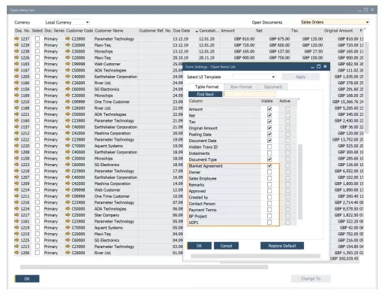Click the Find Next search field
This screenshot has height=294, width=382.
[x=250, y=94]
